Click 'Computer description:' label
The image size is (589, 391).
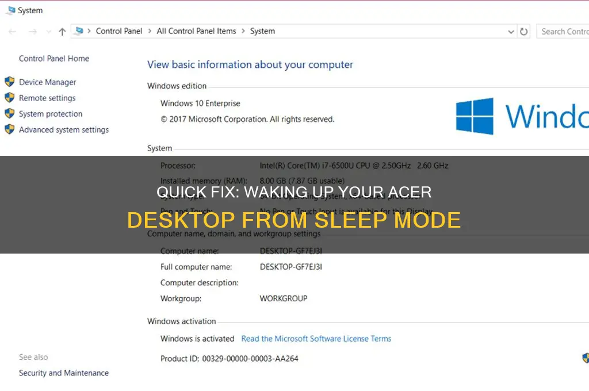[200, 283]
